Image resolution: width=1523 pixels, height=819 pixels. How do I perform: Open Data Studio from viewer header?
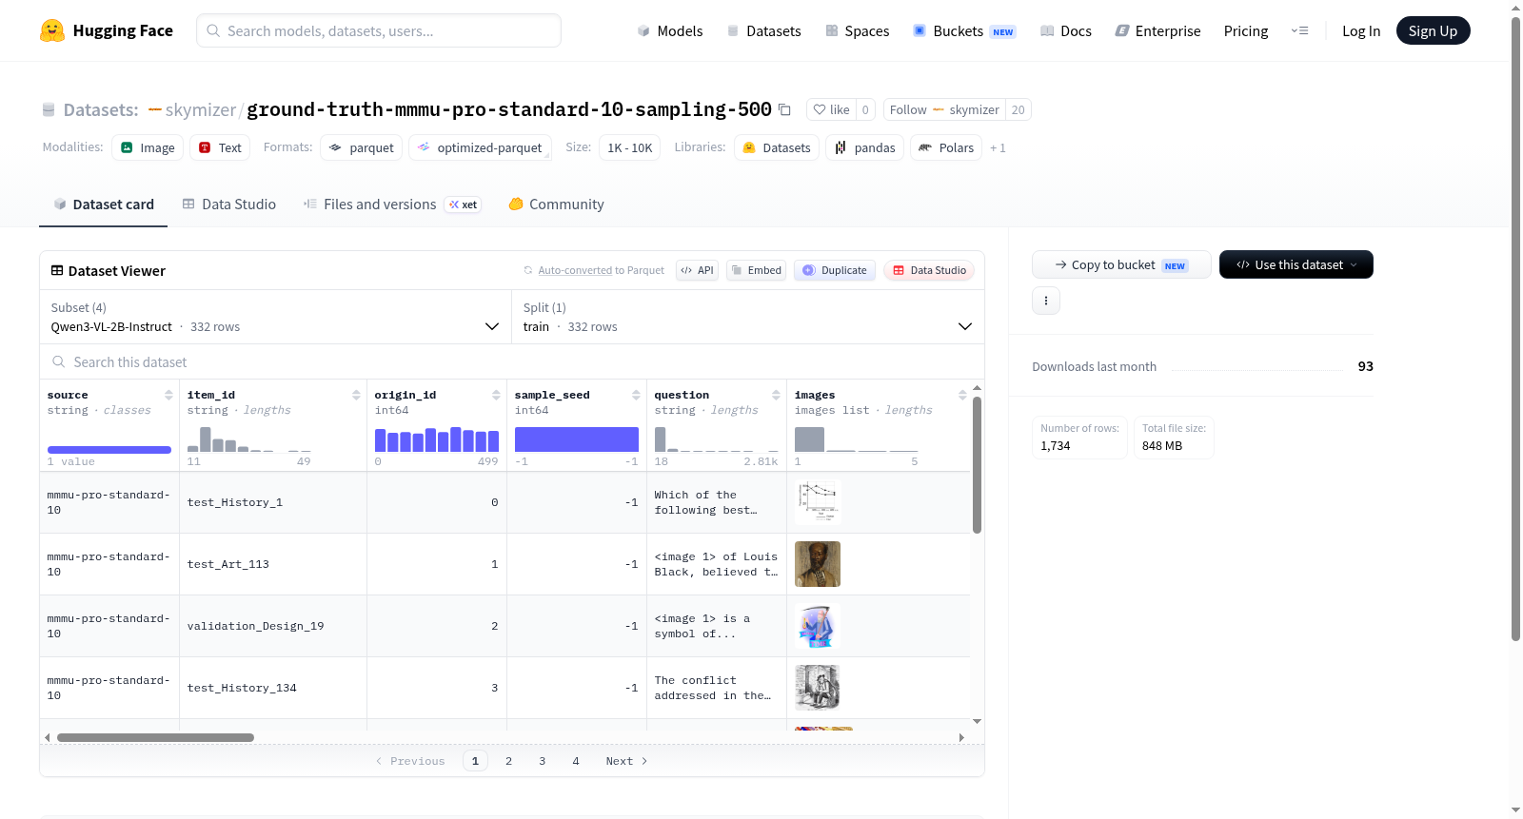[929, 270]
